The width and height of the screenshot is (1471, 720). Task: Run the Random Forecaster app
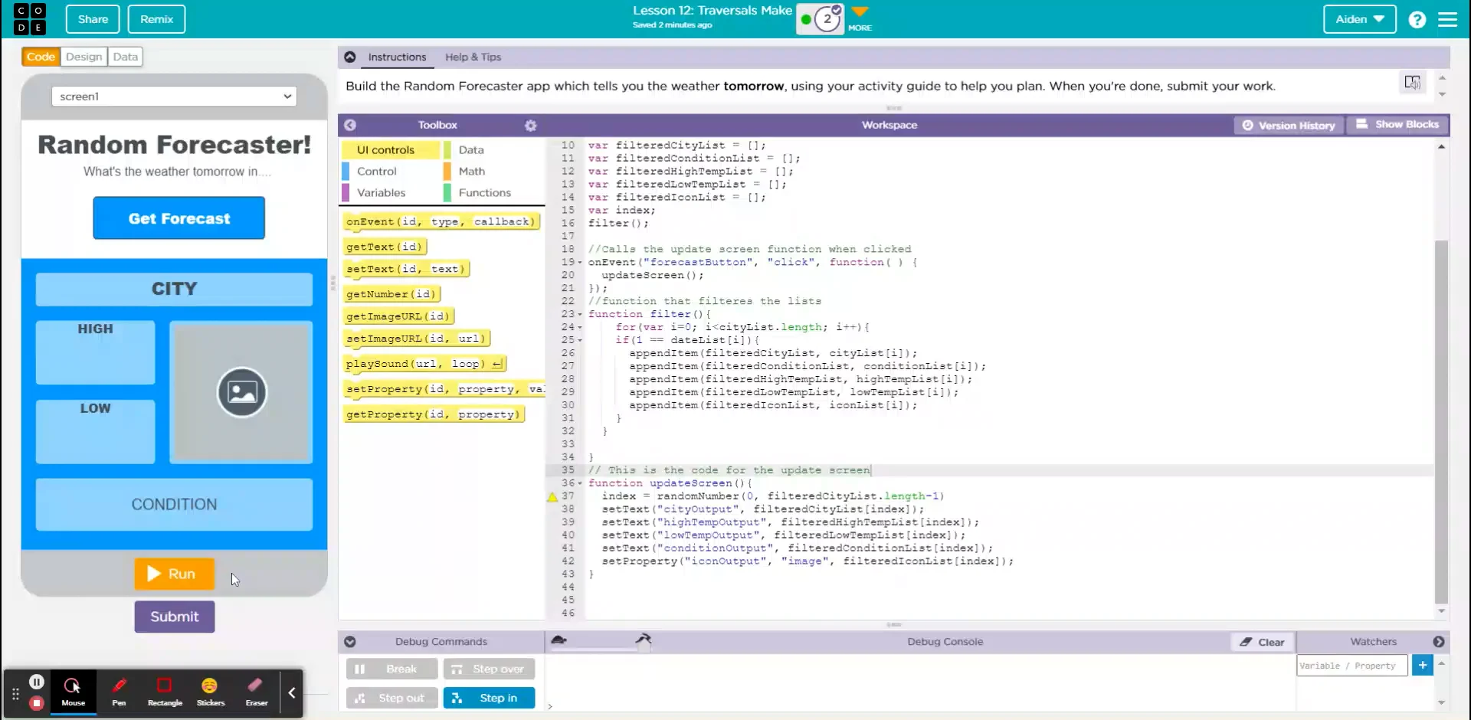tap(174, 574)
